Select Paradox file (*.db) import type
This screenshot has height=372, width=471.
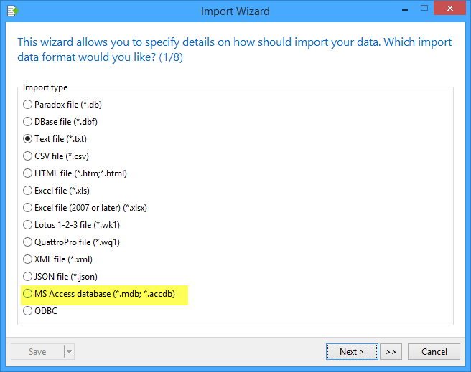[28, 105]
